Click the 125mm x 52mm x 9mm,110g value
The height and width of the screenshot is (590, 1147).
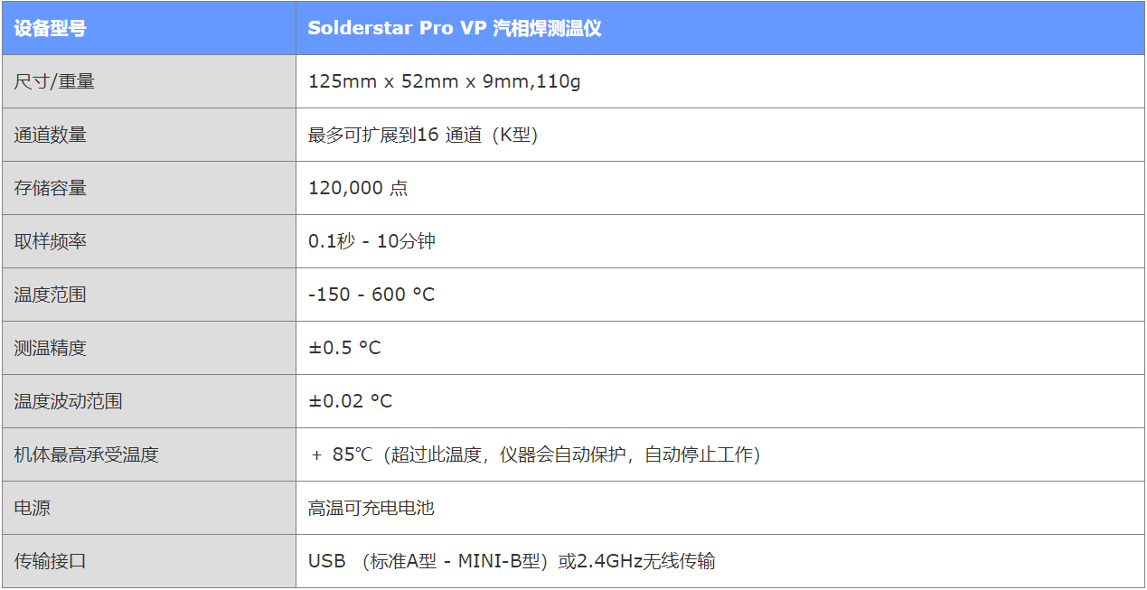tap(444, 81)
